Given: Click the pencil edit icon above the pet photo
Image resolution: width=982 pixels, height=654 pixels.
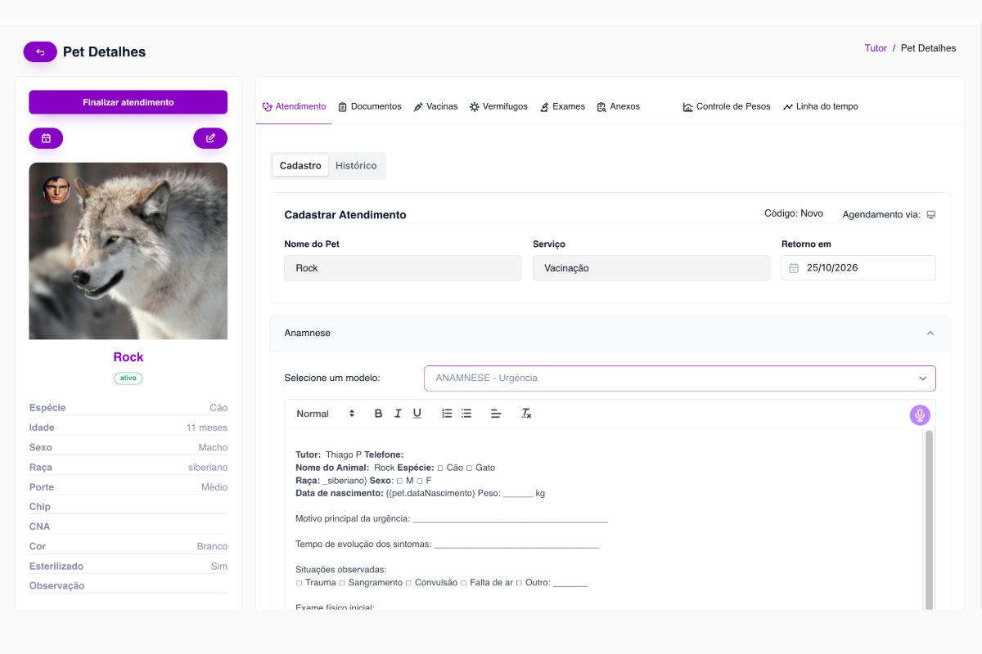Looking at the screenshot, I should (210, 138).
